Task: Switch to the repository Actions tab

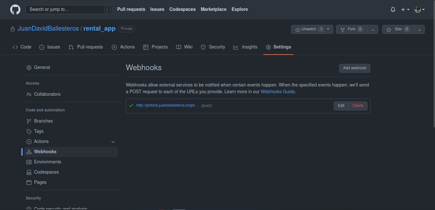Action: [x=123, y=47]
